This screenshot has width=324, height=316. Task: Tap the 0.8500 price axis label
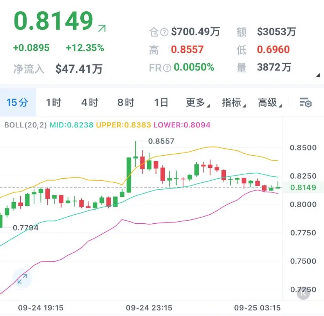tap(303, 148)
